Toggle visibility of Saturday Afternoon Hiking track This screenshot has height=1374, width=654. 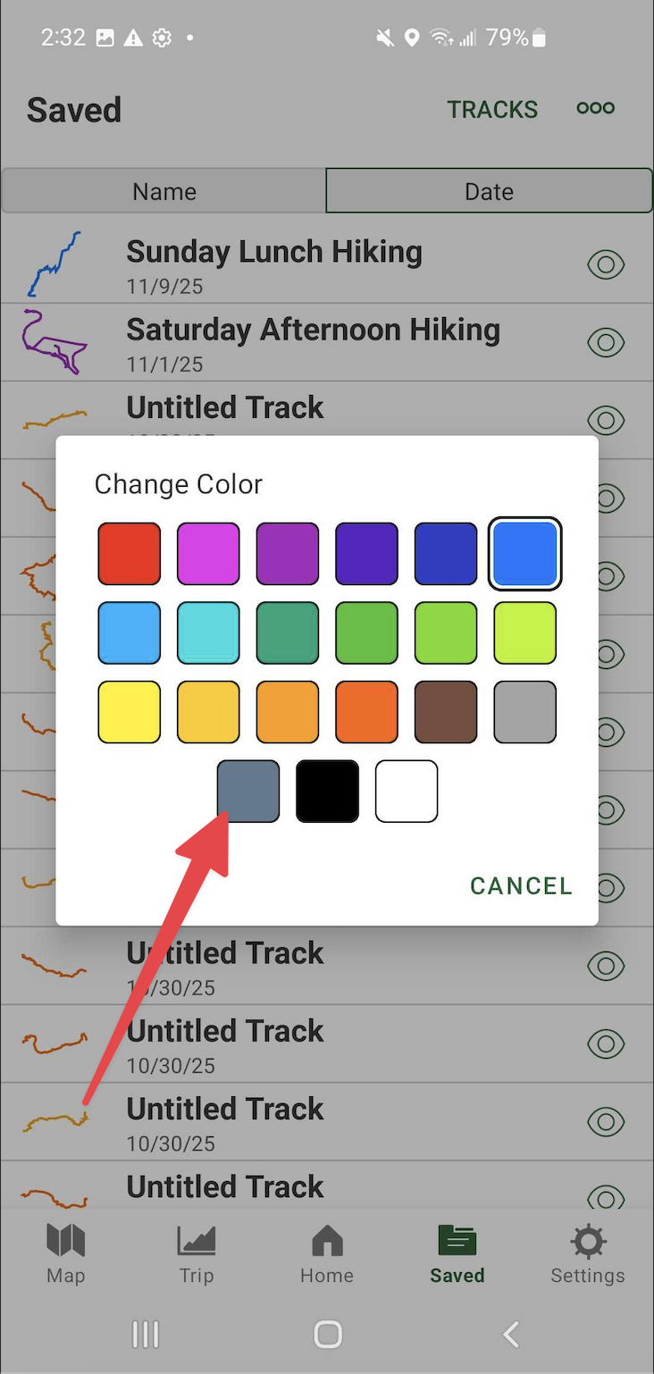(606, 342)
